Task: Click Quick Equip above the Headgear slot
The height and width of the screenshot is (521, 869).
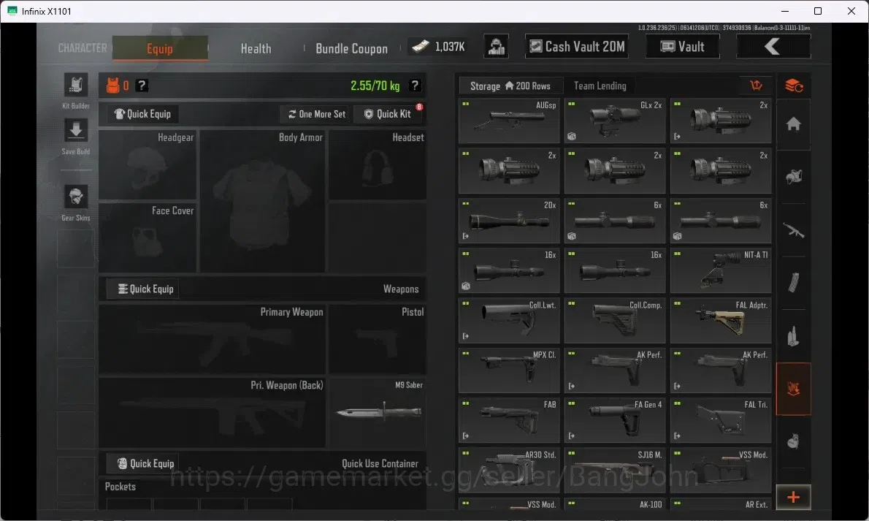Action: point(143,114)
